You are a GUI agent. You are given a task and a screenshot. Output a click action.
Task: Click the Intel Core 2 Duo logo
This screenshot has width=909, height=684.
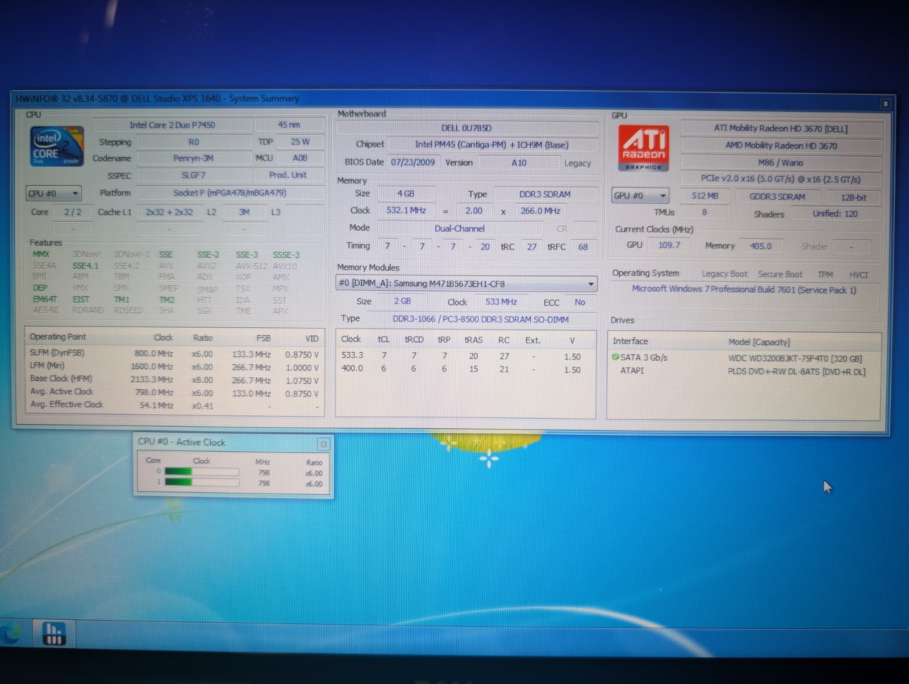click(57, 146)
